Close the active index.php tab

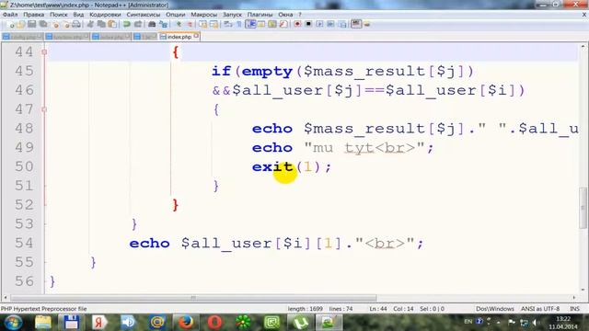click(x=196, y=36)
